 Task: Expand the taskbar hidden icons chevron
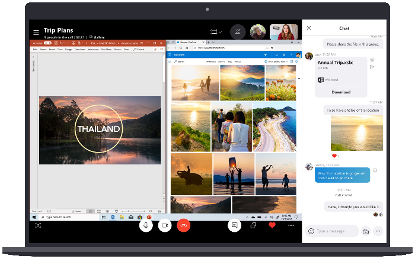247,217
